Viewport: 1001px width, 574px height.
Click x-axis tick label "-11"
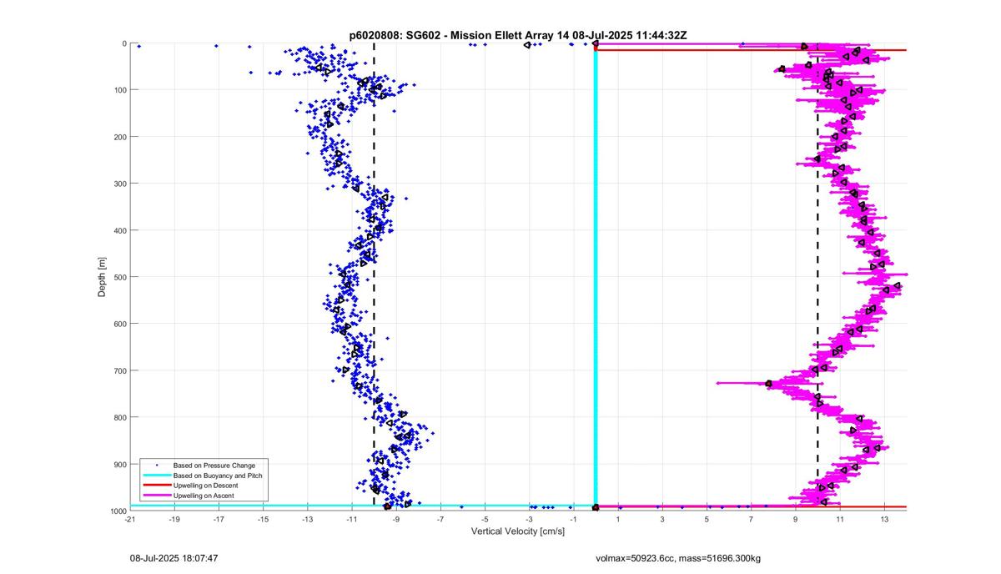tap(351, 519)
